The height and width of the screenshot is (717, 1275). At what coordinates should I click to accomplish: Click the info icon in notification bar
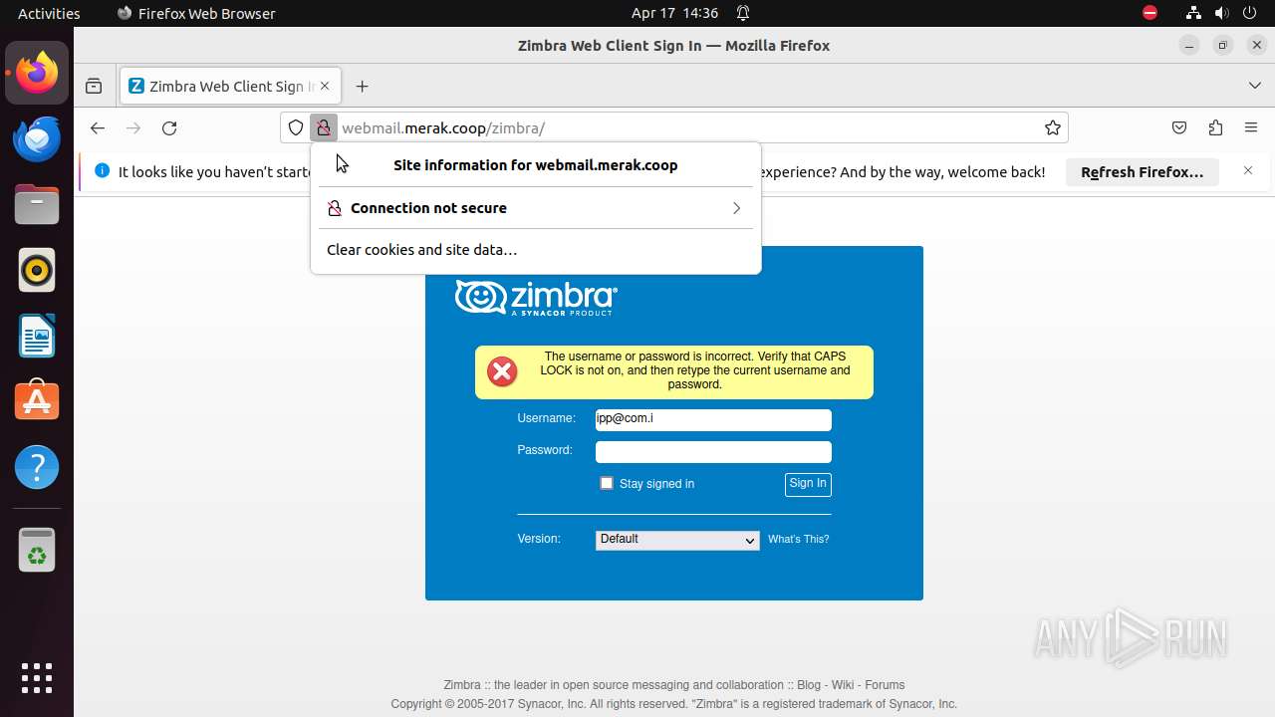coord(102,171)
